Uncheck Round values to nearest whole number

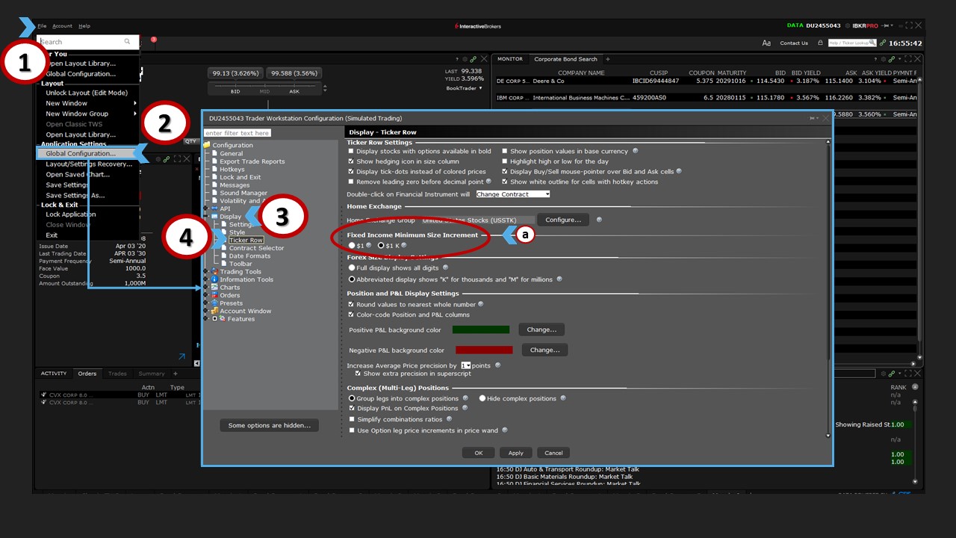pyautogui.click(x=352, y=304)
